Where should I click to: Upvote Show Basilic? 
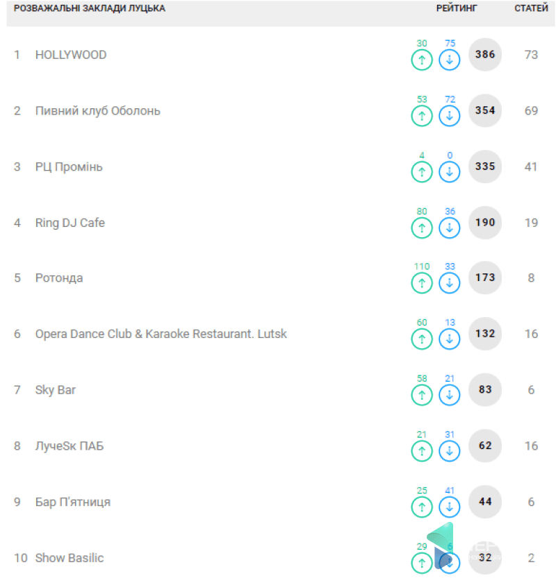(x=421, y=562)
